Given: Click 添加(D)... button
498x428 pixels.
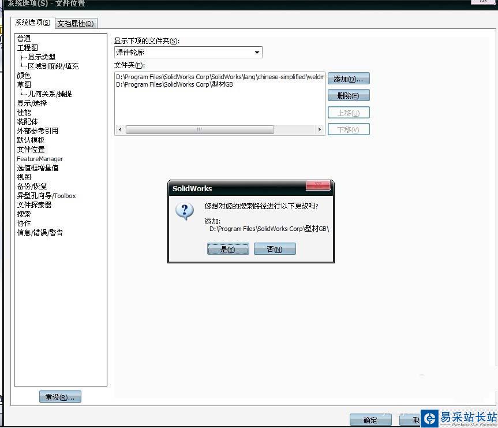Looking at the screenshot, I should pyautogui.click(x=349, y=79).
